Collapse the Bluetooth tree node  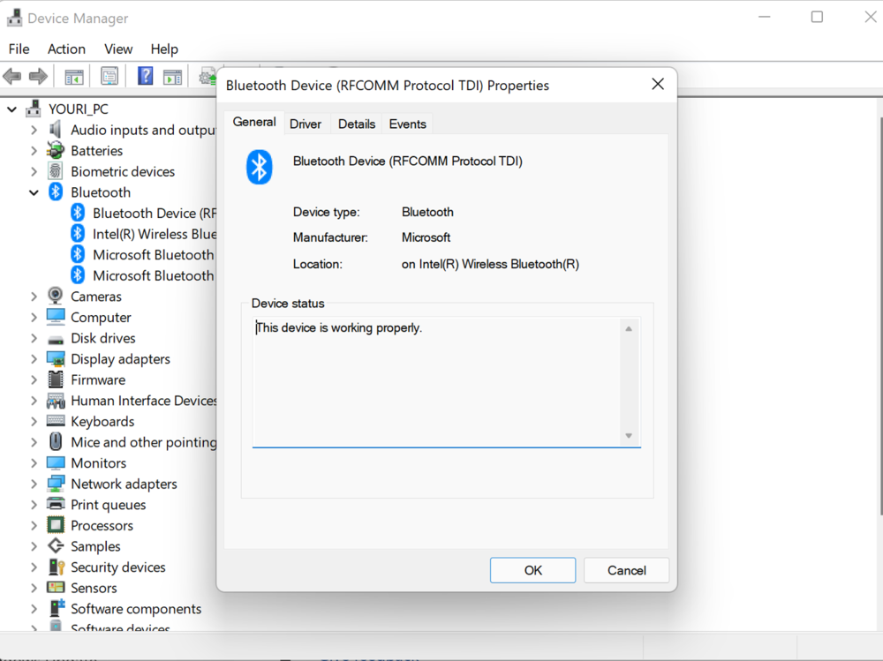pyautogui.click(x=34, y=192)
